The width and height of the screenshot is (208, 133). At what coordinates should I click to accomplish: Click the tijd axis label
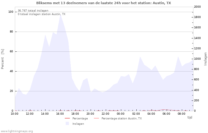tap(190, 117)
